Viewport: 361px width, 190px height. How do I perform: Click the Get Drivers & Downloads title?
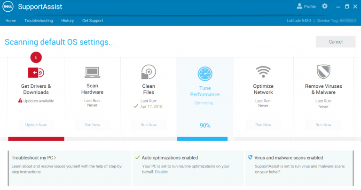[x=36, y=89]
